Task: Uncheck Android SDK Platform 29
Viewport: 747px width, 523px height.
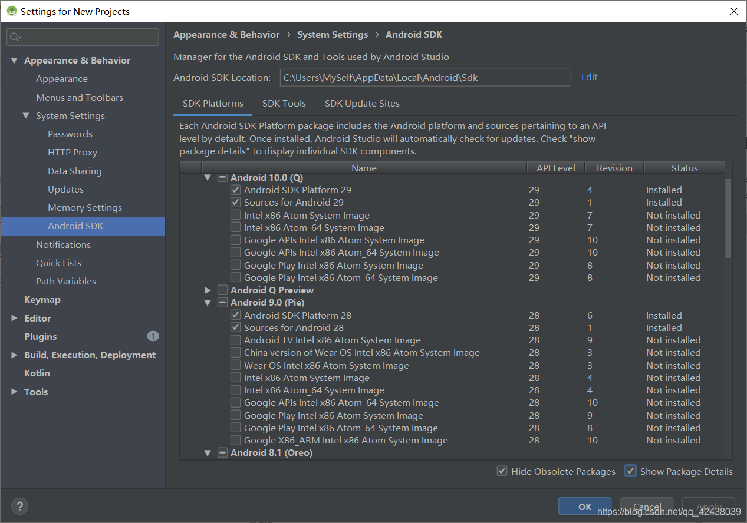Action: tap(235, 190)
